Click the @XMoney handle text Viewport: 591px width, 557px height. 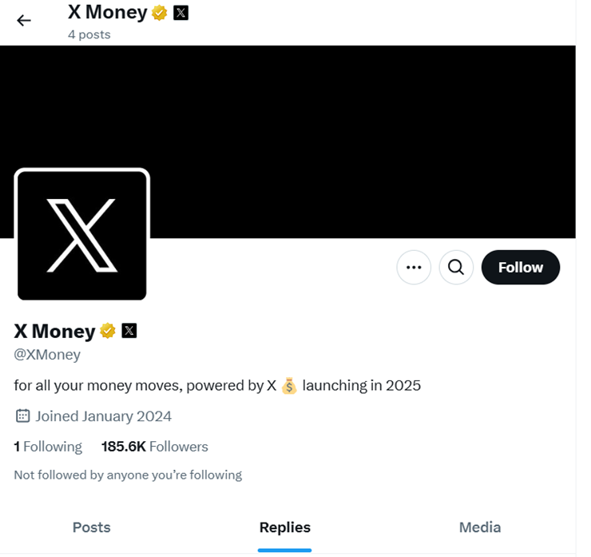47,354
